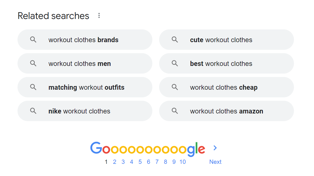
Task: Click the magnifier icon beside matching workout outfits
Action: pyautogui.click(x=33, y=87)
